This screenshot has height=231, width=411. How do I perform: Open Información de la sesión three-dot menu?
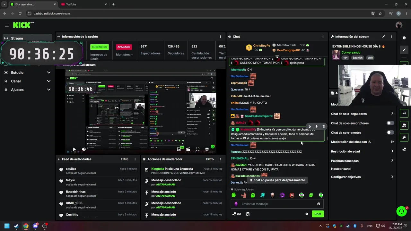point(220,37)
